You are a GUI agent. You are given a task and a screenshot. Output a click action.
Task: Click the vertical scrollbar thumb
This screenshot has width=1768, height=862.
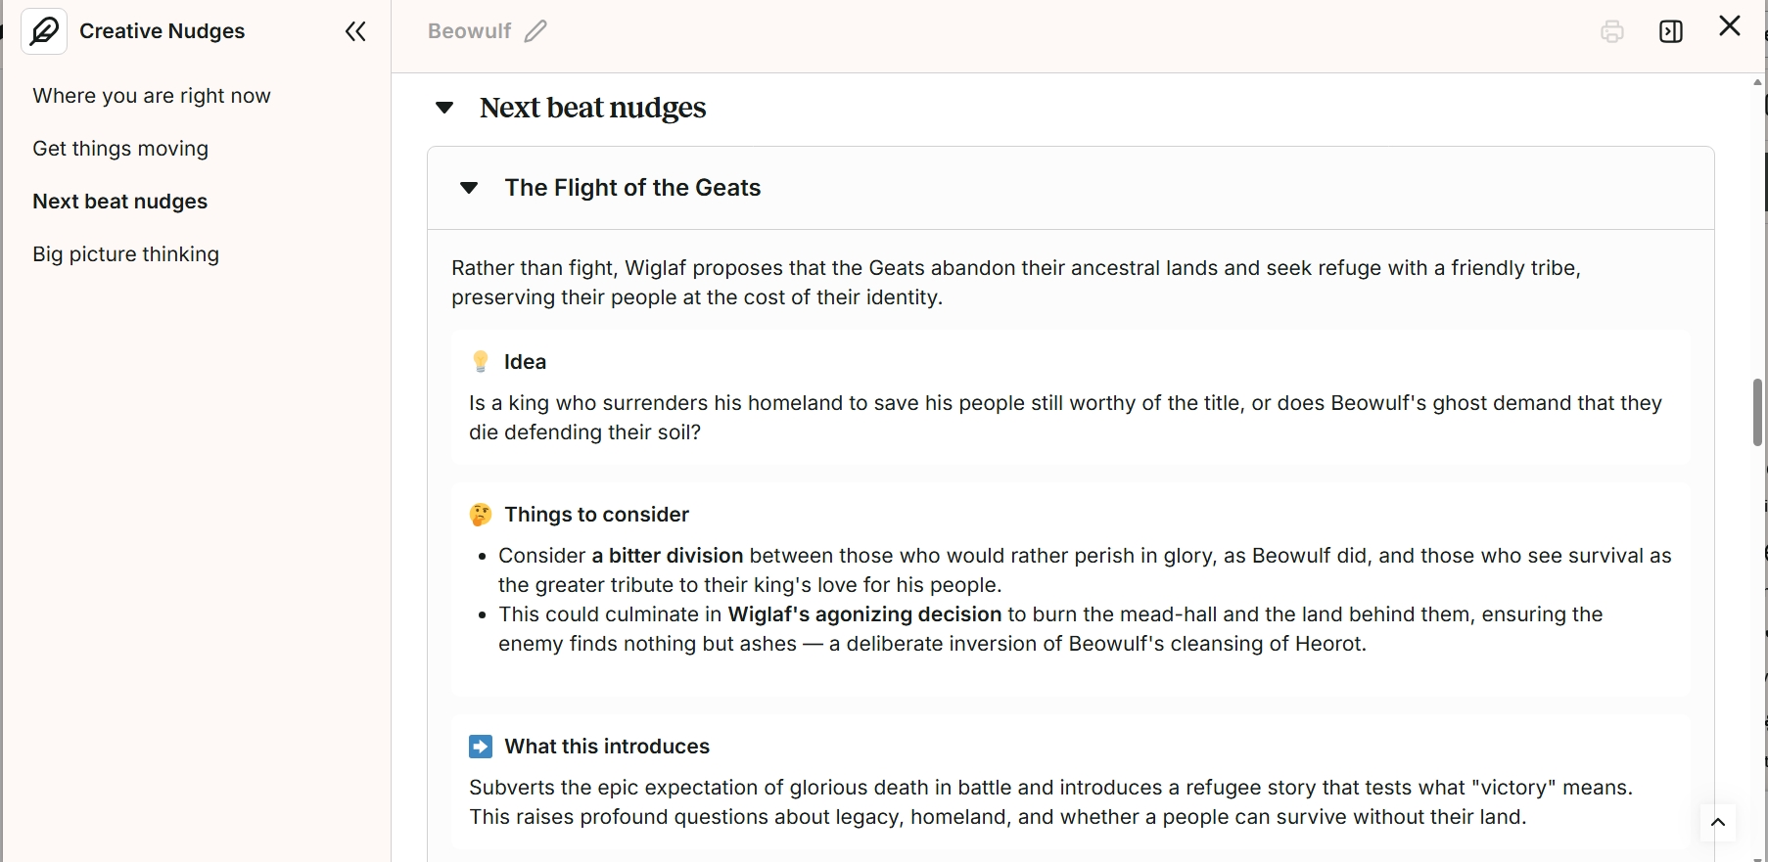point(1757,413)
